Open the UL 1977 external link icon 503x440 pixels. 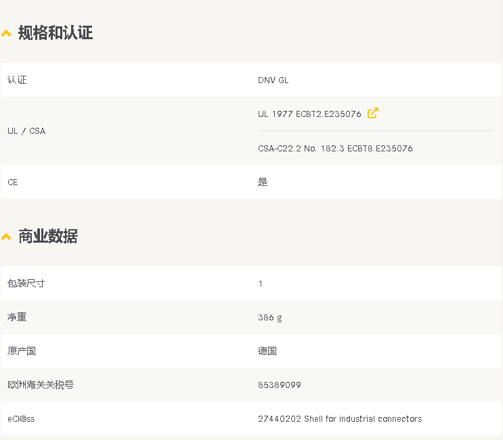coord(372,114)
